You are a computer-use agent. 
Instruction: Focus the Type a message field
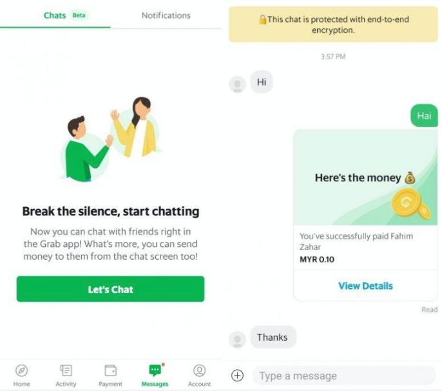(x=344, y=376)
